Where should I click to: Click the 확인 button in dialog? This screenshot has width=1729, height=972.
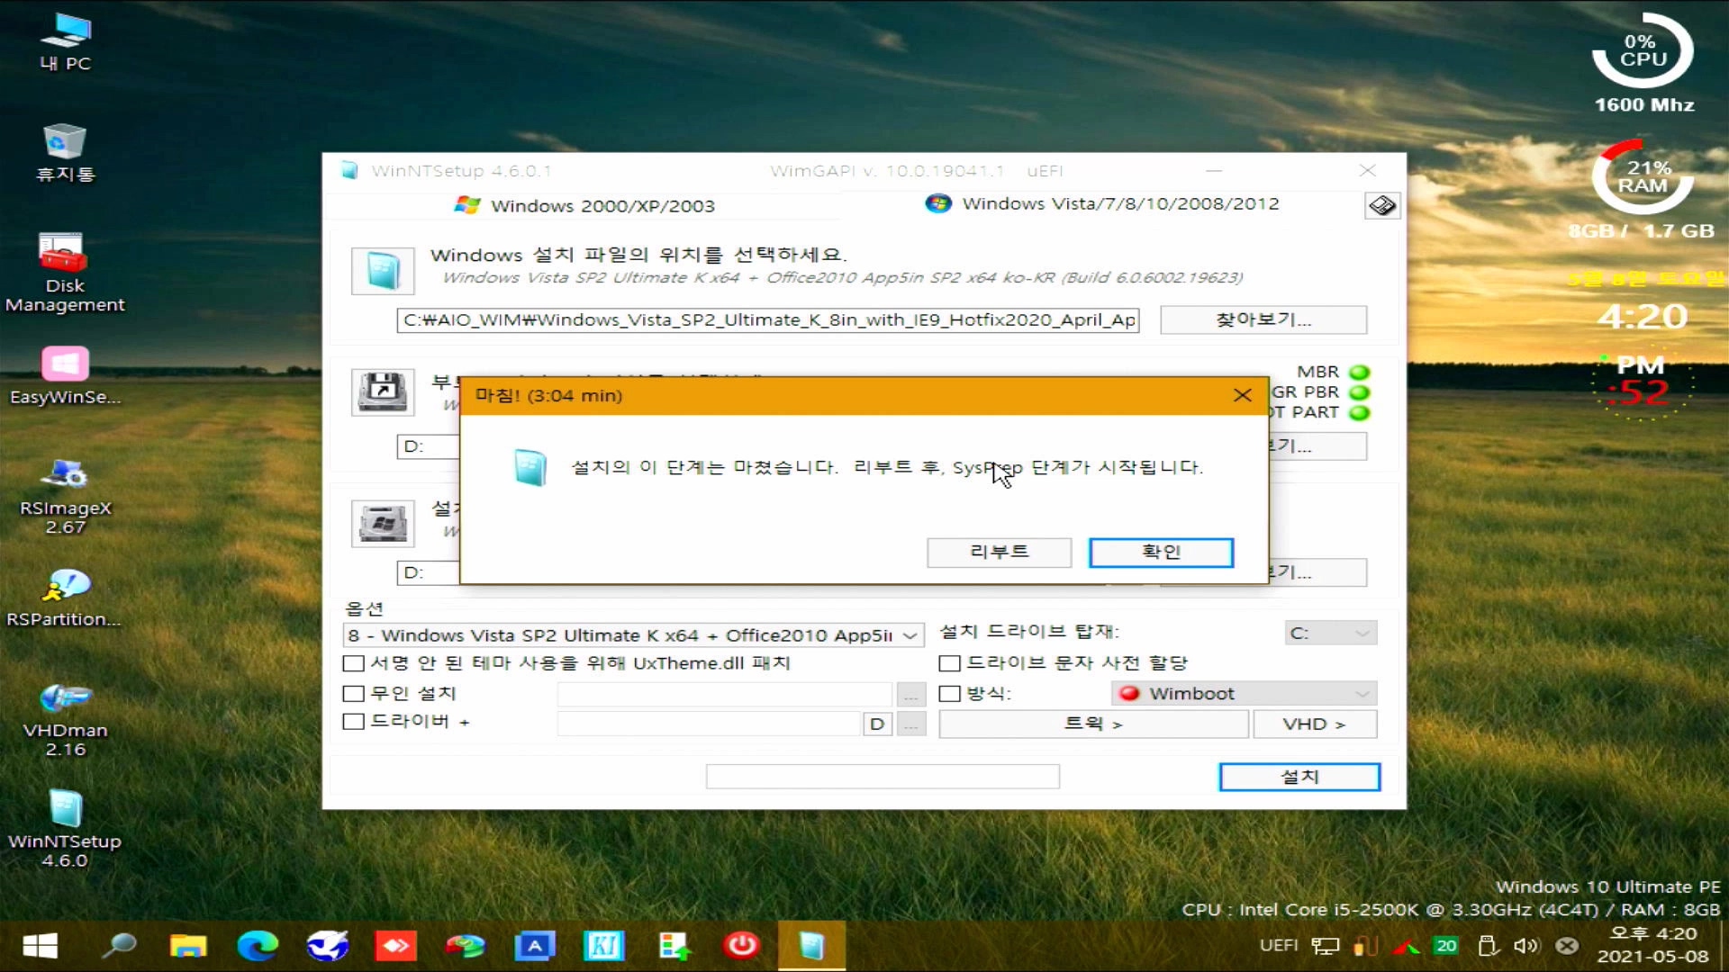tap(1160, 553)
